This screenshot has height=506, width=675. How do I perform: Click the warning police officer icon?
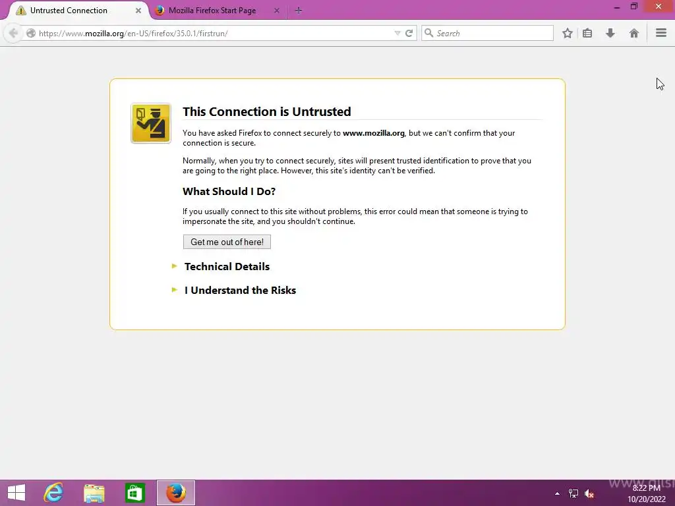151,123
